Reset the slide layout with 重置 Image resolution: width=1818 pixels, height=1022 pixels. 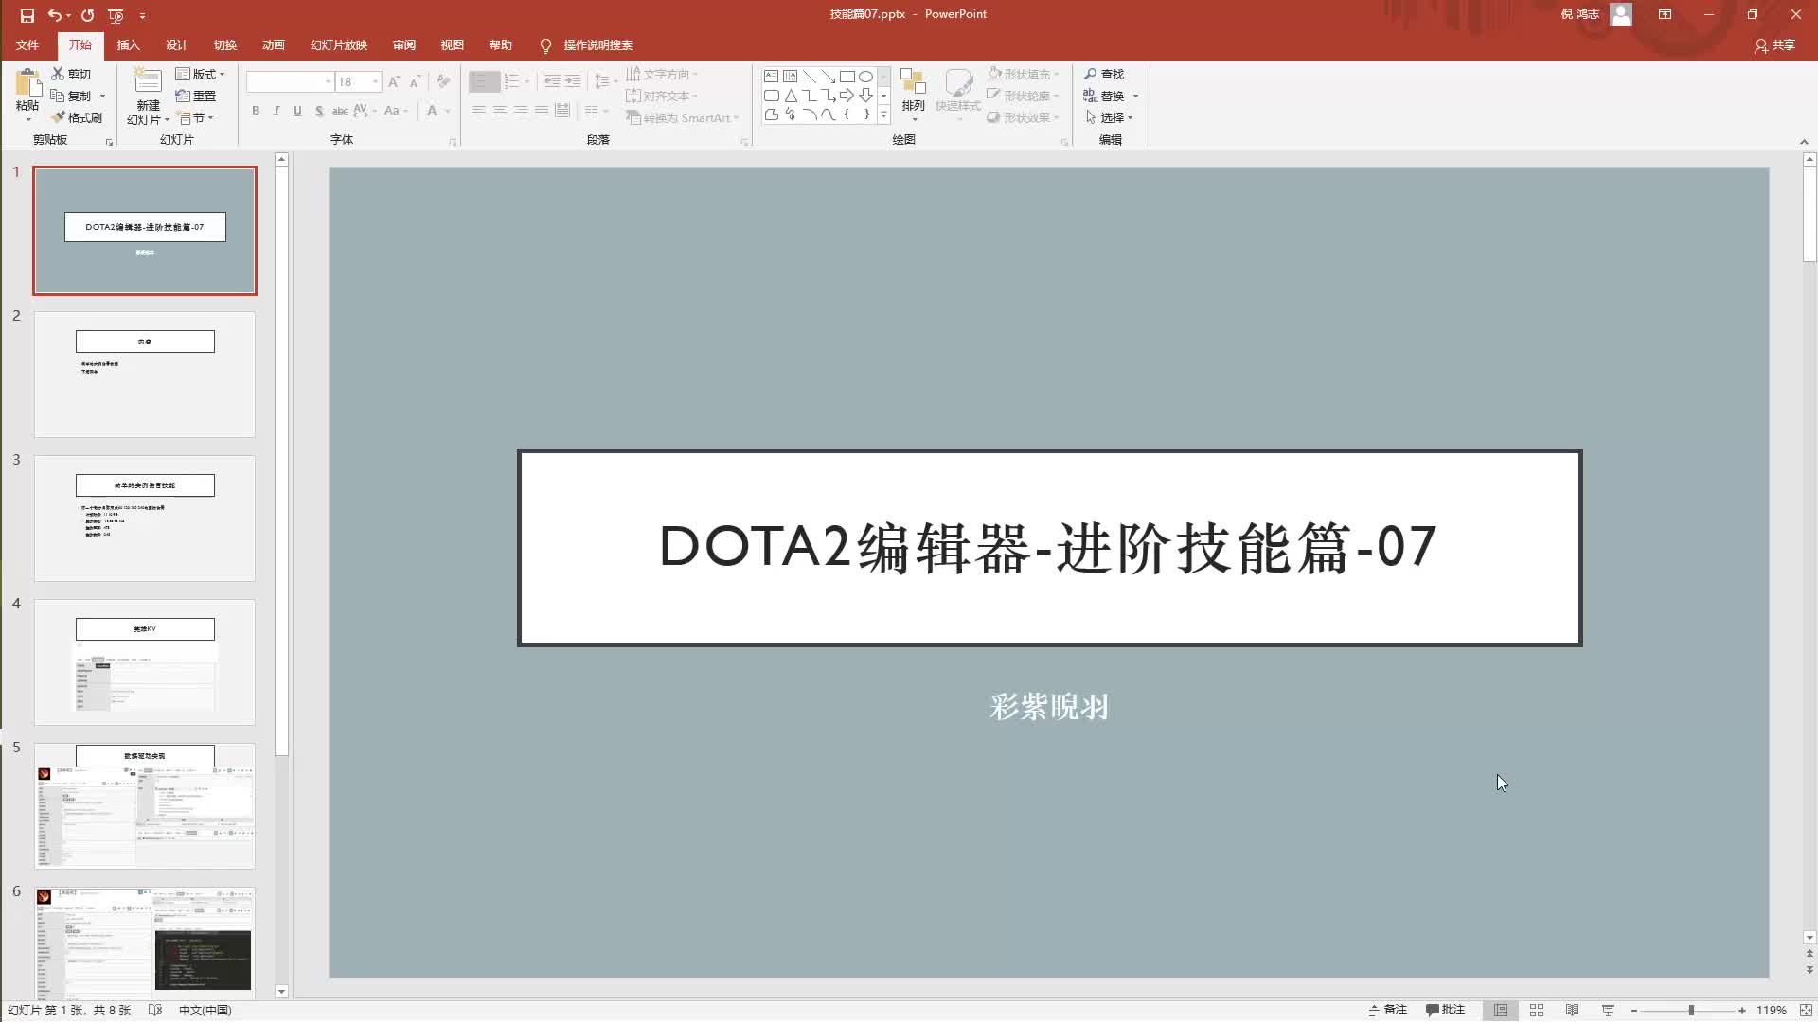point(196,96)
